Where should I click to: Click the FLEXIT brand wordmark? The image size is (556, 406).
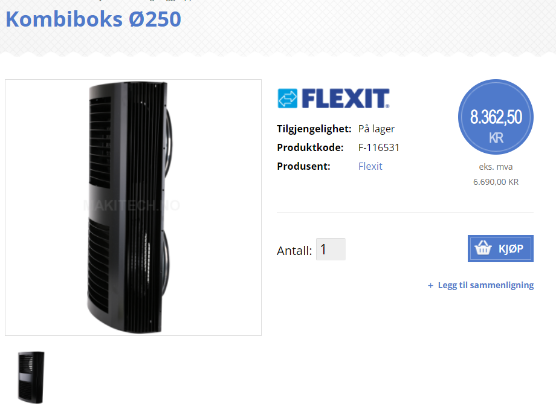345,98
